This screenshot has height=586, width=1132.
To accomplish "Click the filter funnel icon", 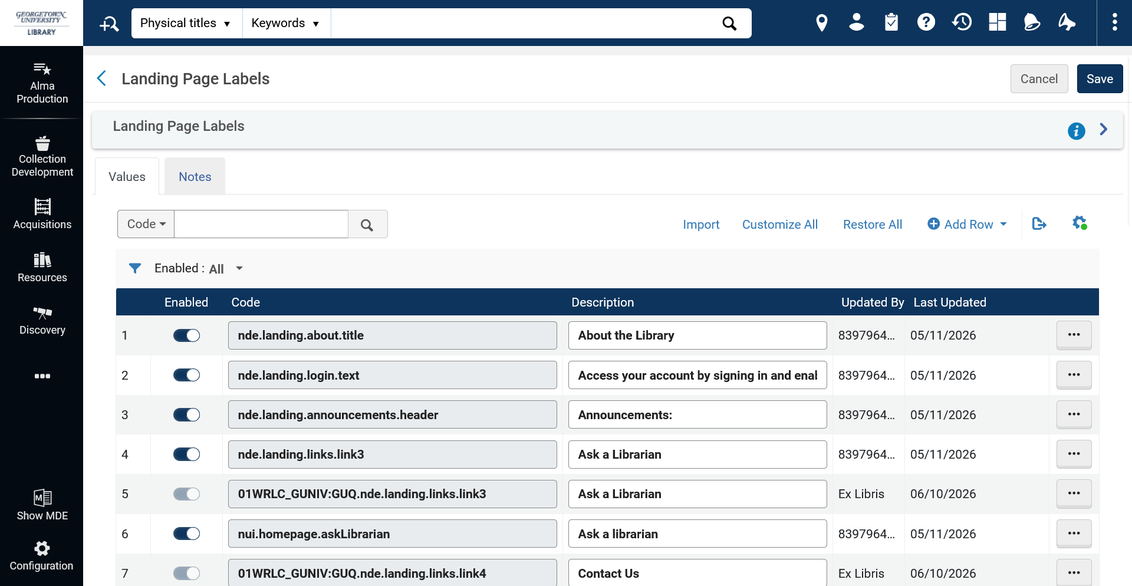I will (135, 268).
